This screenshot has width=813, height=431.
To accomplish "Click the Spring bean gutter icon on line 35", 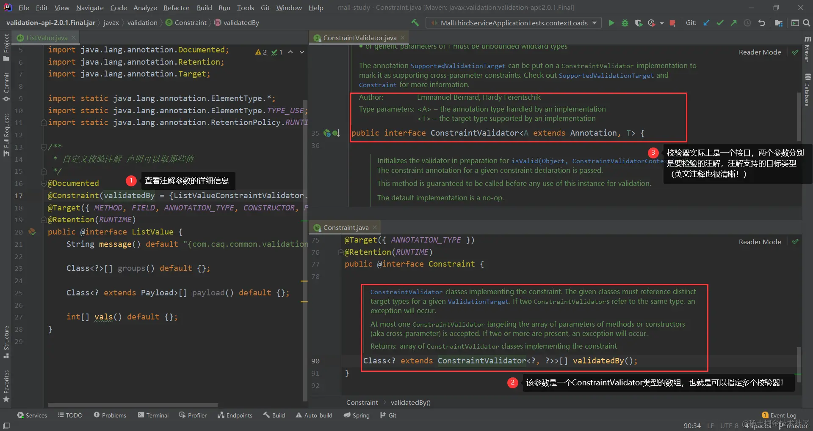I will point(327,133).
